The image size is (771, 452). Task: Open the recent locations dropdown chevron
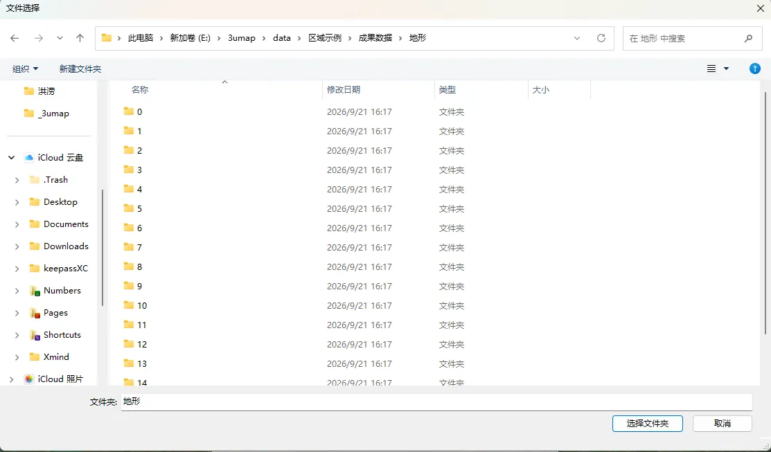point(60,38)
